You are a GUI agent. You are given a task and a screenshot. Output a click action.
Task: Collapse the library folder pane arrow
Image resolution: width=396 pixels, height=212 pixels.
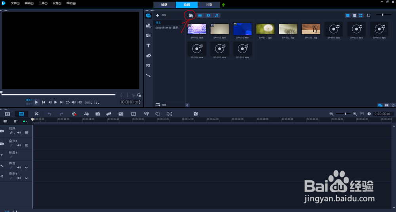(x=187, y=105)
